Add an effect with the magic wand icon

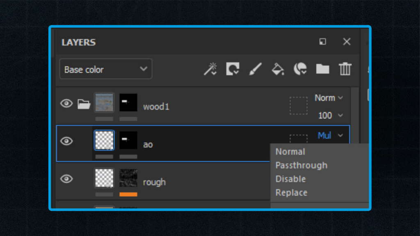[210, 69]
